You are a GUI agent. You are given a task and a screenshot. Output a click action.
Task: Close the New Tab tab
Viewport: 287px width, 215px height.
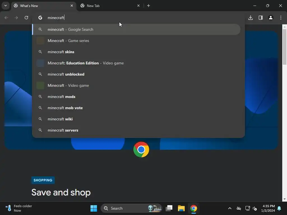coord(138,6)
